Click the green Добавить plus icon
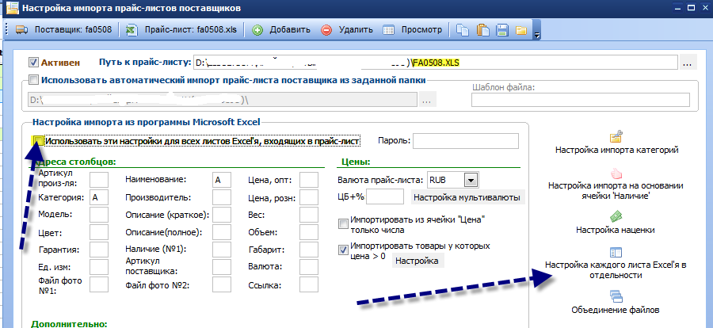713x328 pixels. pos(257,30)
